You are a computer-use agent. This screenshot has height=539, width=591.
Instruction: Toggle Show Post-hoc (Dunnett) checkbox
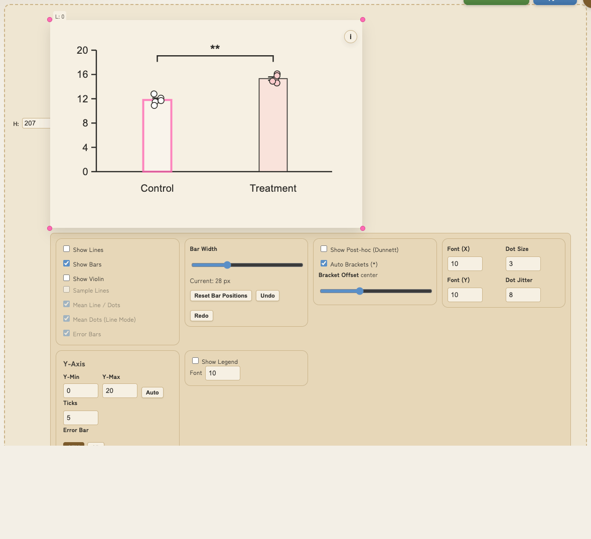324,249
